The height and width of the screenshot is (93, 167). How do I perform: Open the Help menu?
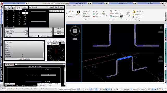(74, 6)
